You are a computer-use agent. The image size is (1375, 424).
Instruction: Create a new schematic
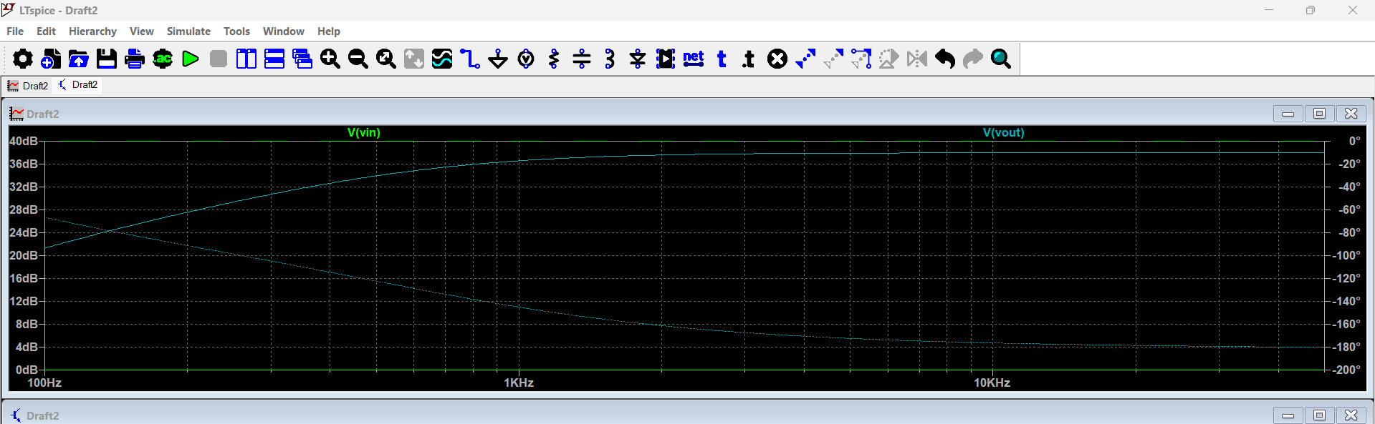(50, 59)
